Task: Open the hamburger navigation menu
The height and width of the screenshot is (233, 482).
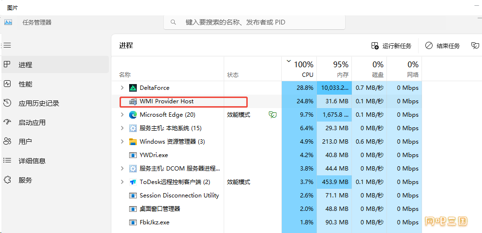Action: click(7, 46)
